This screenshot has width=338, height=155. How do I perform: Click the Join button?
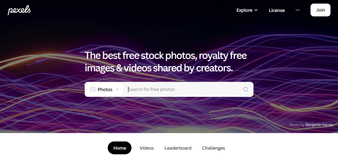tap(320, 10)
